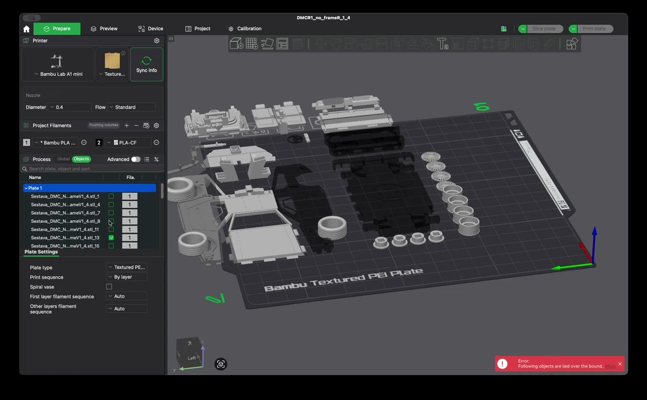
Task: Go to the Home screen icon
Action: tap(26, 29)
